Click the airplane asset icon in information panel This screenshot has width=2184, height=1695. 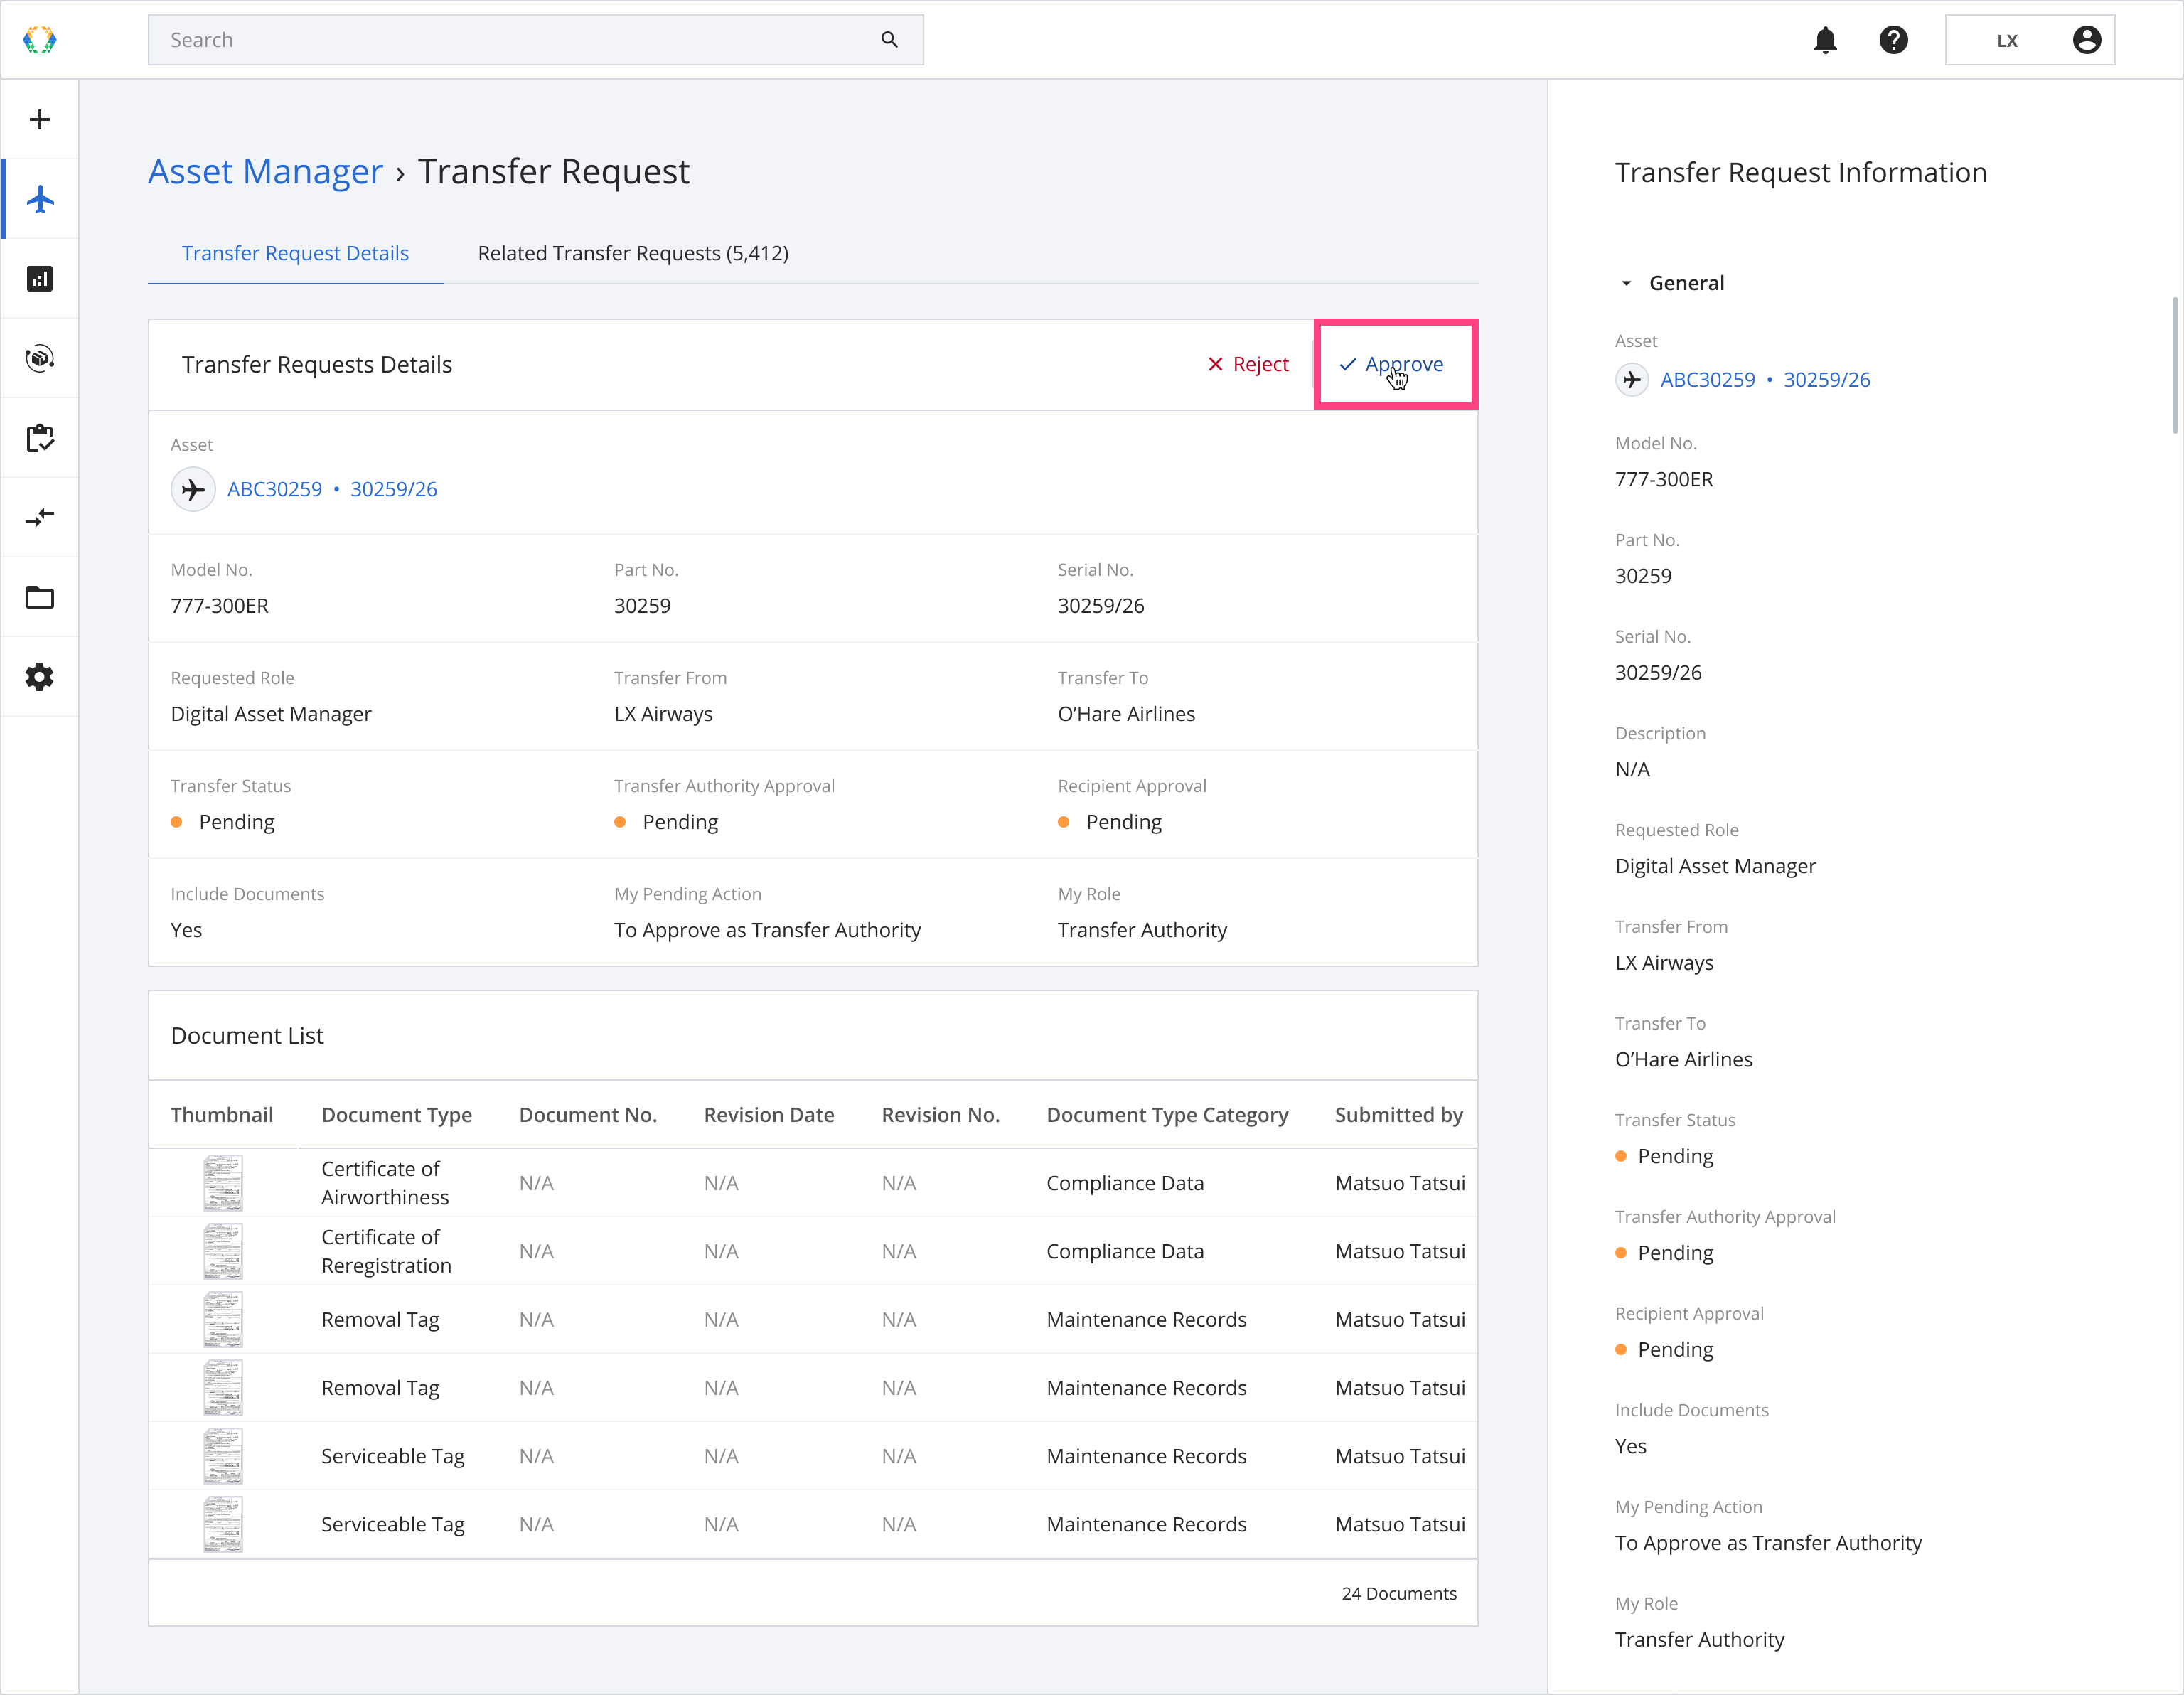1632,380
